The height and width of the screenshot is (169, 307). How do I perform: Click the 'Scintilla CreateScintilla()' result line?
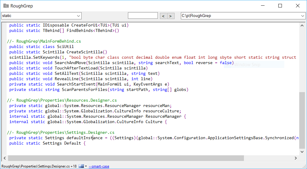[58, 52]
